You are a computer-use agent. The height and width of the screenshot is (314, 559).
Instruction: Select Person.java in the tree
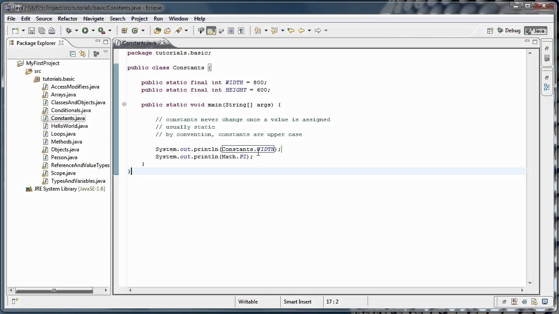pyautogui.click(x=64, y=157)
